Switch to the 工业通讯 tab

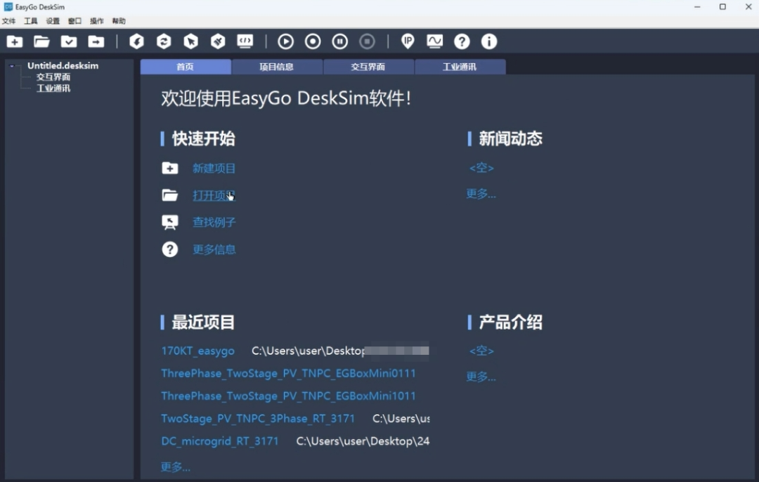(460, 67)
